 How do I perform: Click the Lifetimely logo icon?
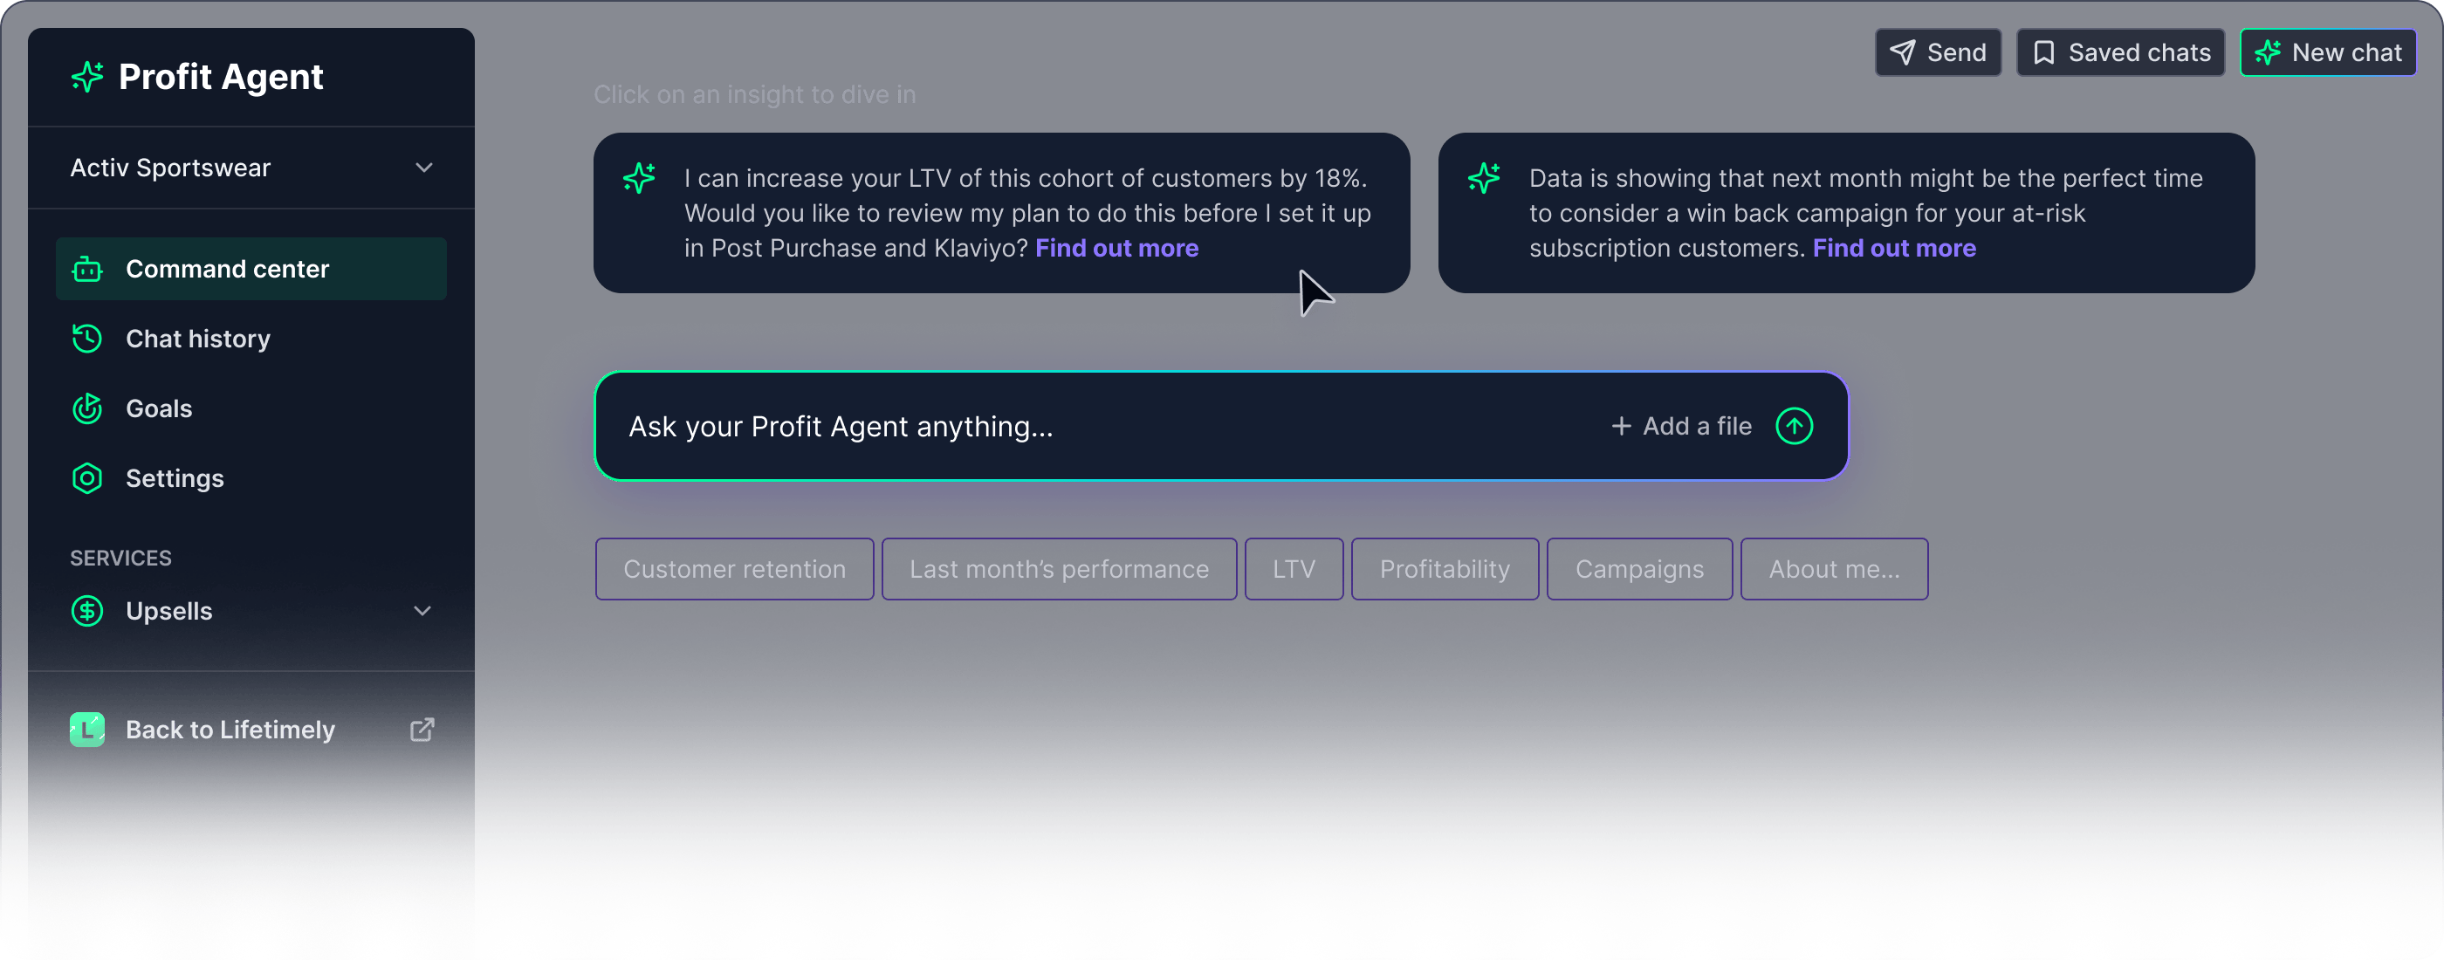click(87, 730)
